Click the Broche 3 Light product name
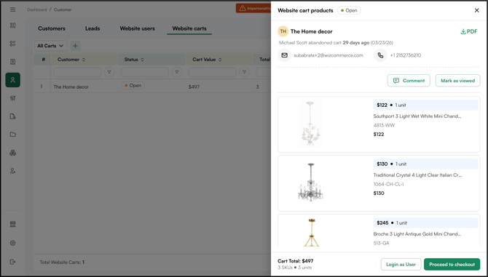The height and width of the screenshot is (277, 488). click(417, 234)
